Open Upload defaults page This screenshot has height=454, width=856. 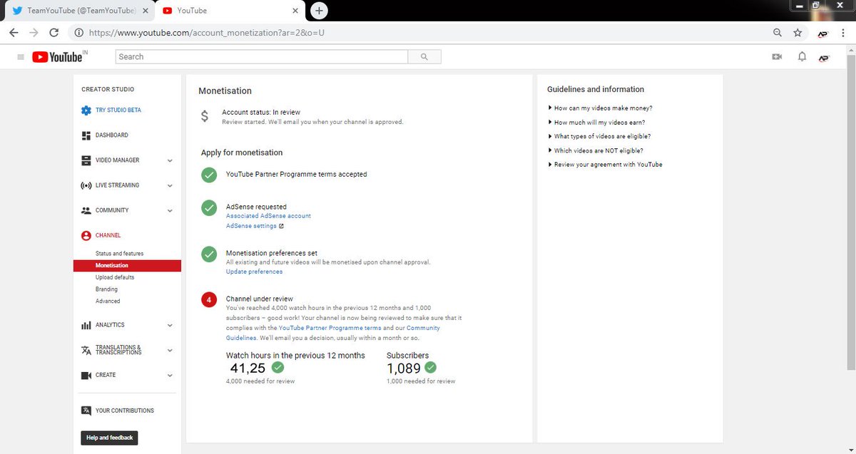tap(115, 277)
